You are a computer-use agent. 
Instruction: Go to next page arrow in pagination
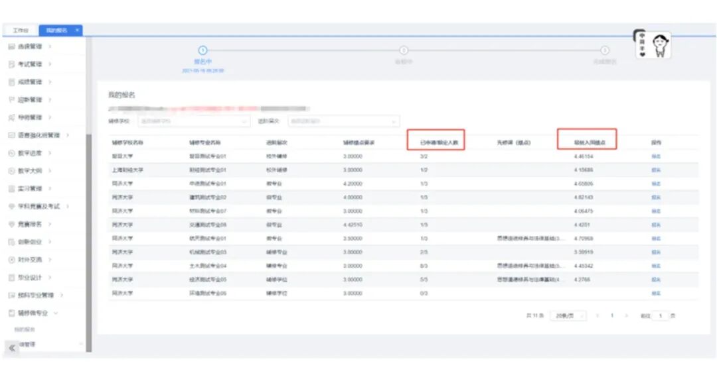pyautogui.click(x=627, y=316)
